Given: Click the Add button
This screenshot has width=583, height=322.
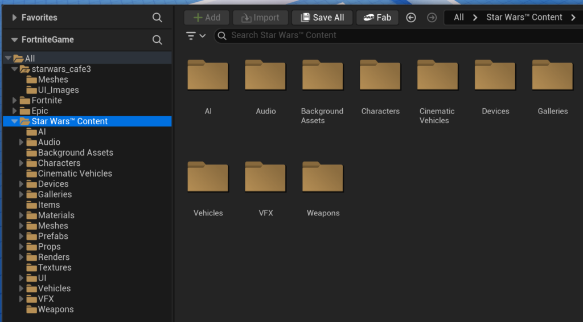Looking at the screenshot, I should (x=207, y=18).
